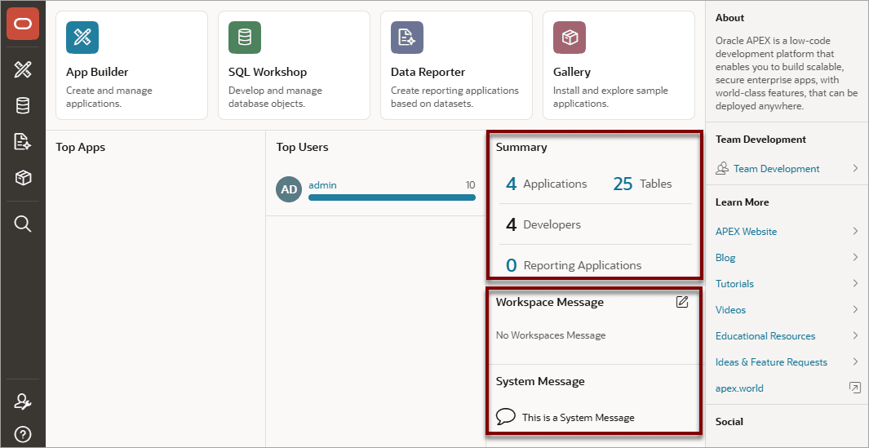Open the Team Development link
The image size is (869, 448).
pos(777,169)
